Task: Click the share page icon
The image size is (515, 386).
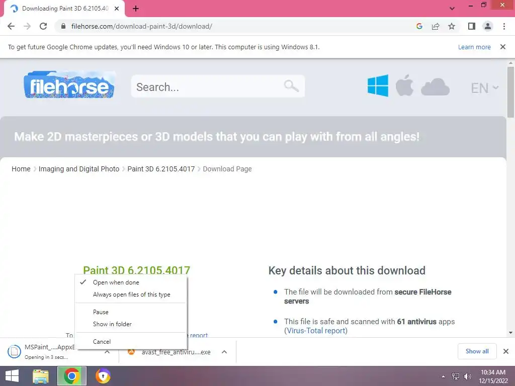Action: coord(436,26)
